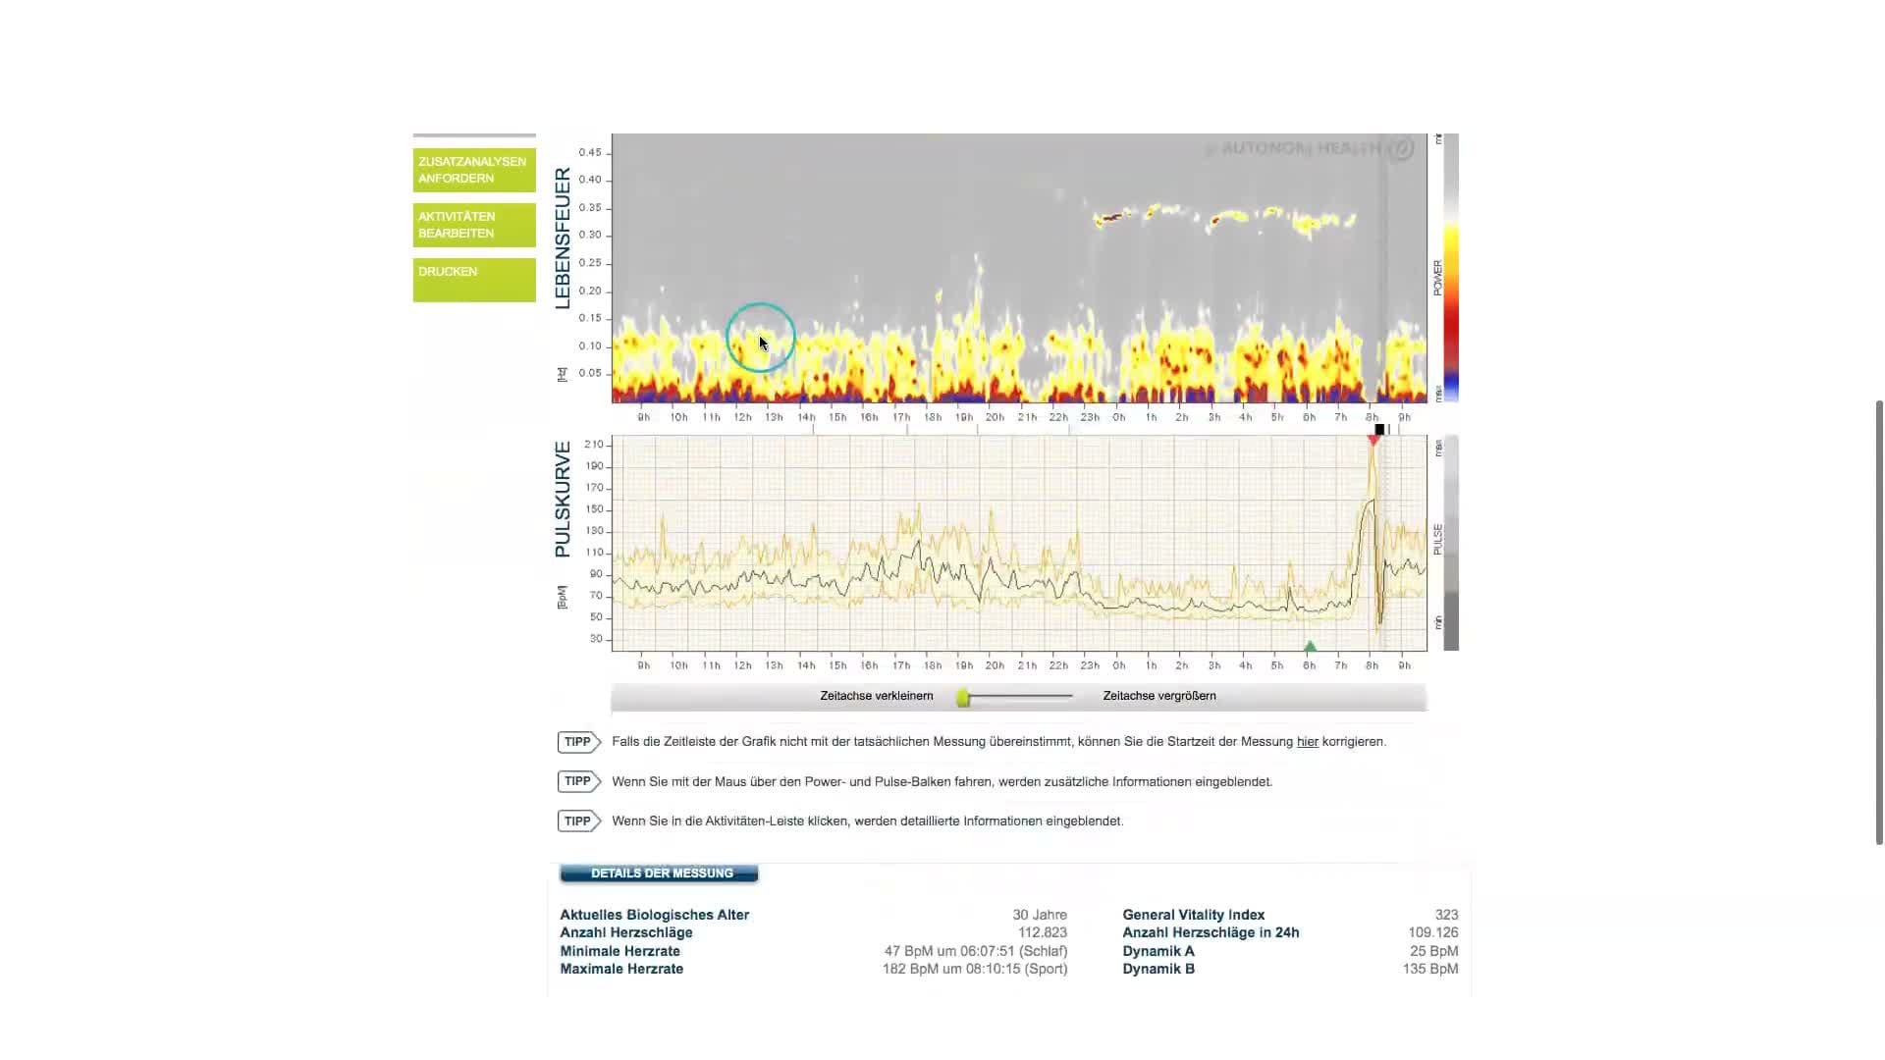Screen dimensions: 1885x1060
Task: Click the green minimum heart rate marker
Action: click(x=1310, y=646)
